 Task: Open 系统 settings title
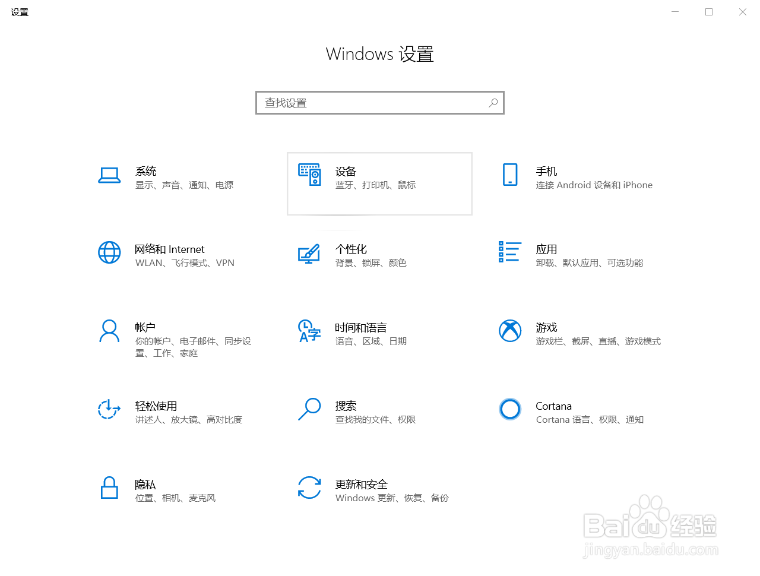145,171
